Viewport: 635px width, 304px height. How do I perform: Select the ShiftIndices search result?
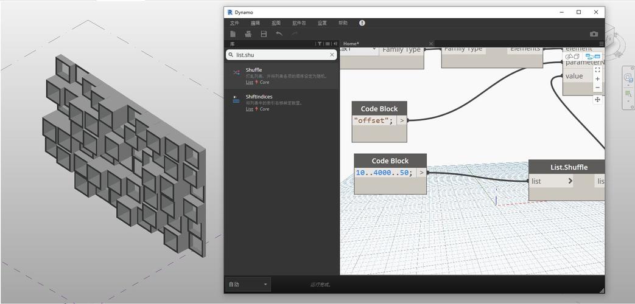tap(281, 103)
